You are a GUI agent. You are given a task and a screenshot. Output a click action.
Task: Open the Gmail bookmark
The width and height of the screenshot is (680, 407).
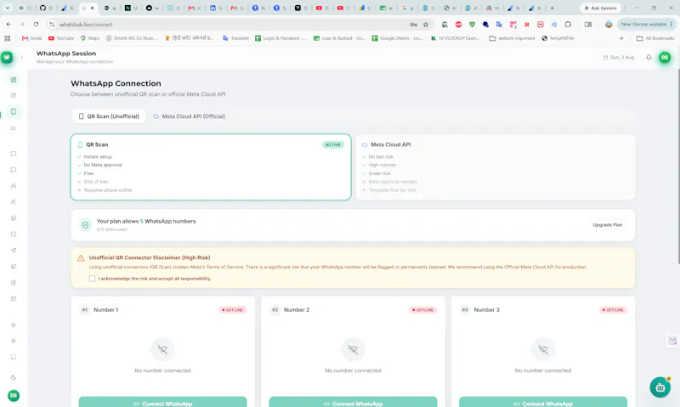pos(32,38)
